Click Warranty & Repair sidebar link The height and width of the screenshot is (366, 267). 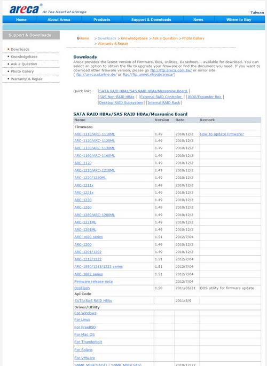pos(27,79)
